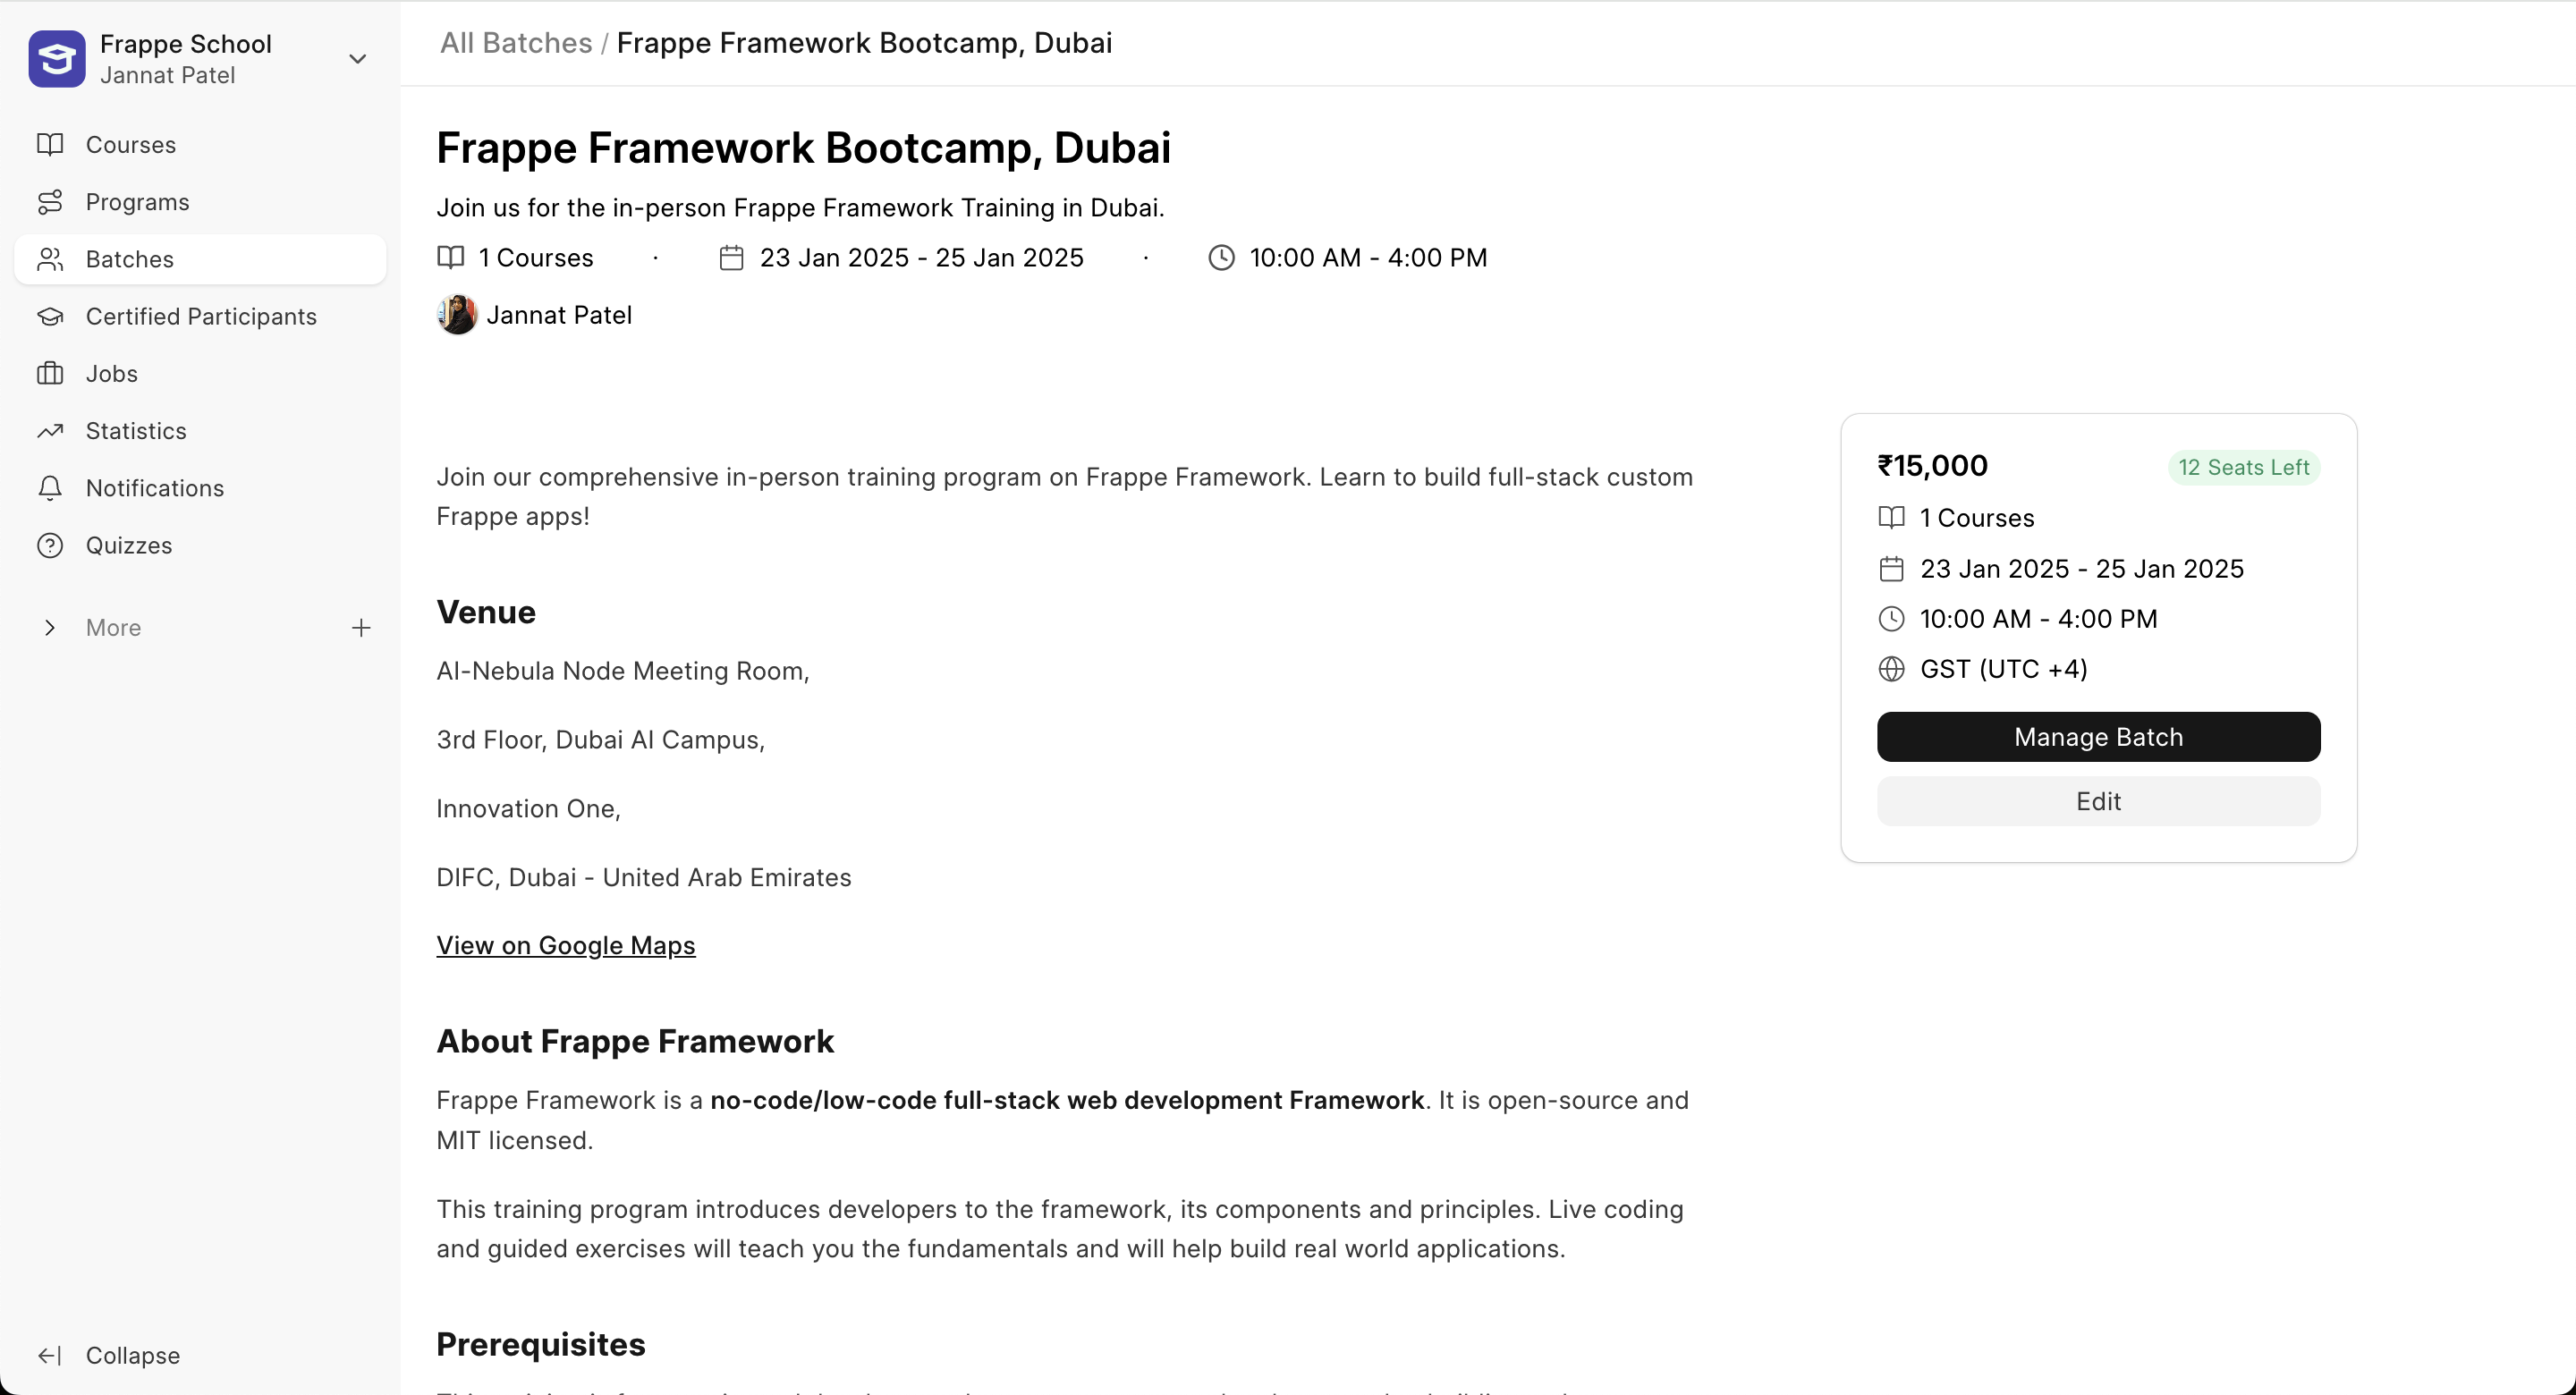Expand the More section chevron
Image resolution: width=2576 pixels, height=1395 pixels.
[x=50, y=628]
